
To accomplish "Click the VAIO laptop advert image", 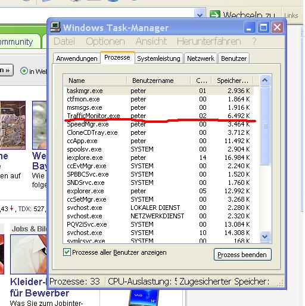I will coord(144,298).
